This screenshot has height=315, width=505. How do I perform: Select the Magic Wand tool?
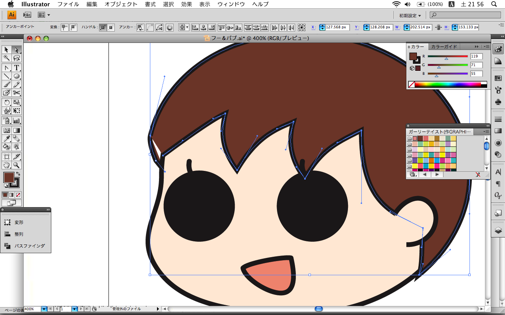pos(7,58)
